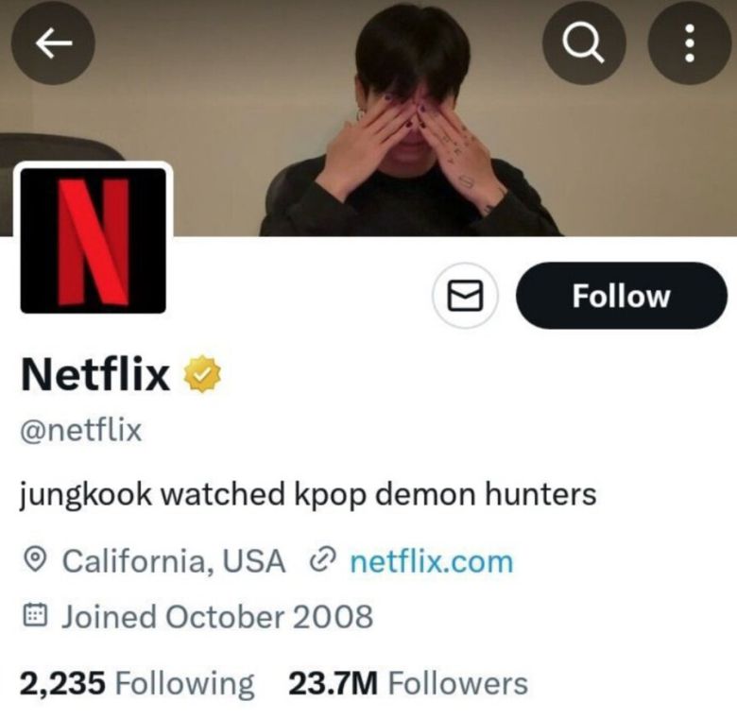The width and height of the screenshot is (737, 719).
Task: Open the Followers list
Action: (x=457, y=683)
